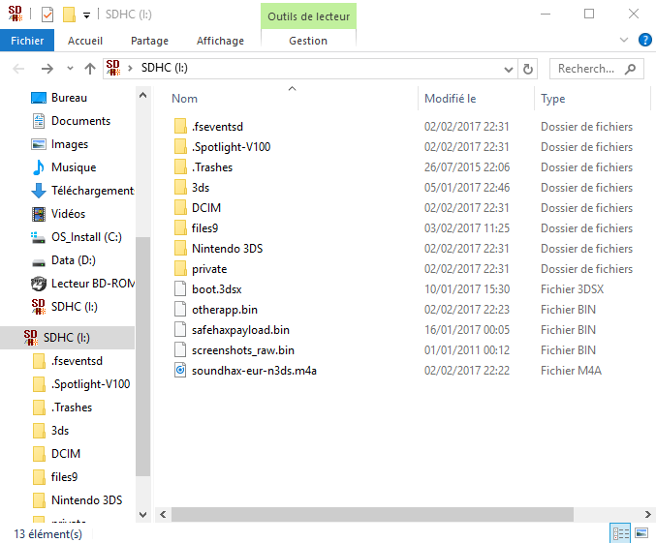Select the soundhax-eur-n3ds.m4a audio file icon

pos(180,371)
